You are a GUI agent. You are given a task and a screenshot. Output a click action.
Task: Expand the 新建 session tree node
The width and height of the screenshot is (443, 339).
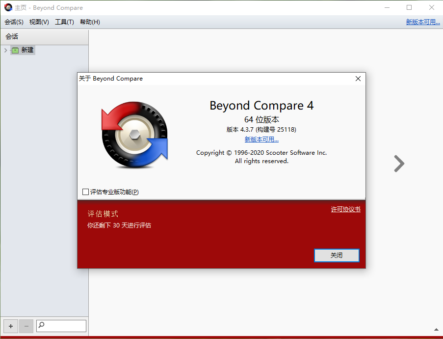[x=6, y=51]
